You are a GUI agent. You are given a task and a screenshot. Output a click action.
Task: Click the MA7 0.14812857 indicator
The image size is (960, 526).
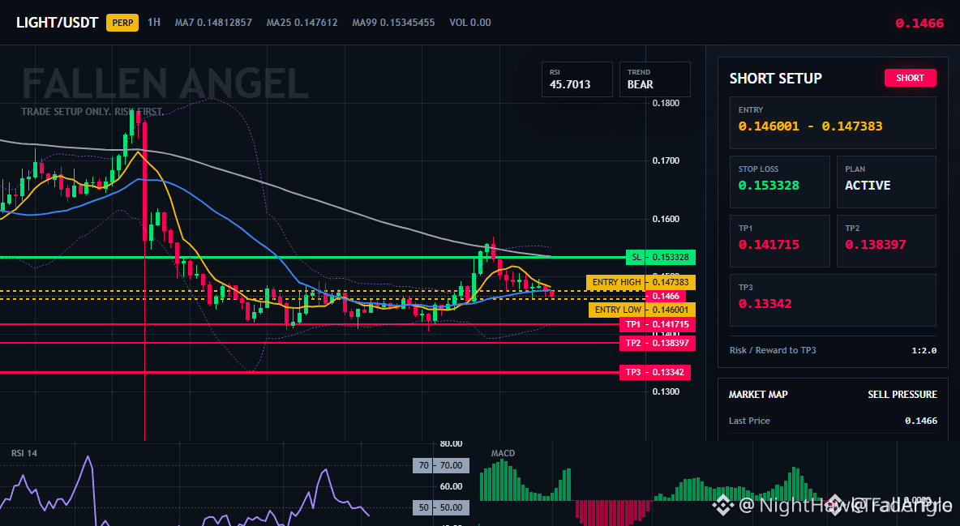pyautogui.click(x=213, y=23)
